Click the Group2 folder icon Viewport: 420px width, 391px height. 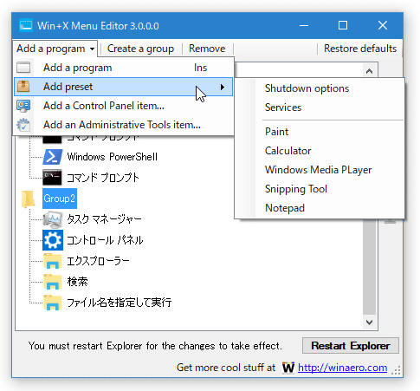tap(29, 199)
